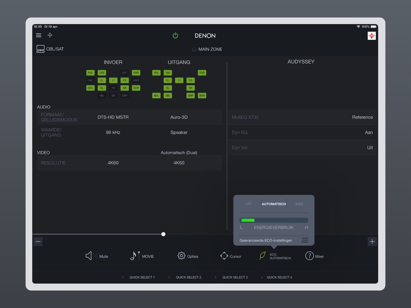Click the volume slider handle

[163, 234]
